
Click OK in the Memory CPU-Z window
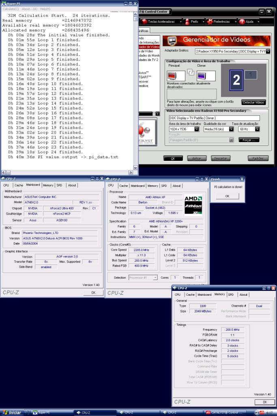[265, 402]
